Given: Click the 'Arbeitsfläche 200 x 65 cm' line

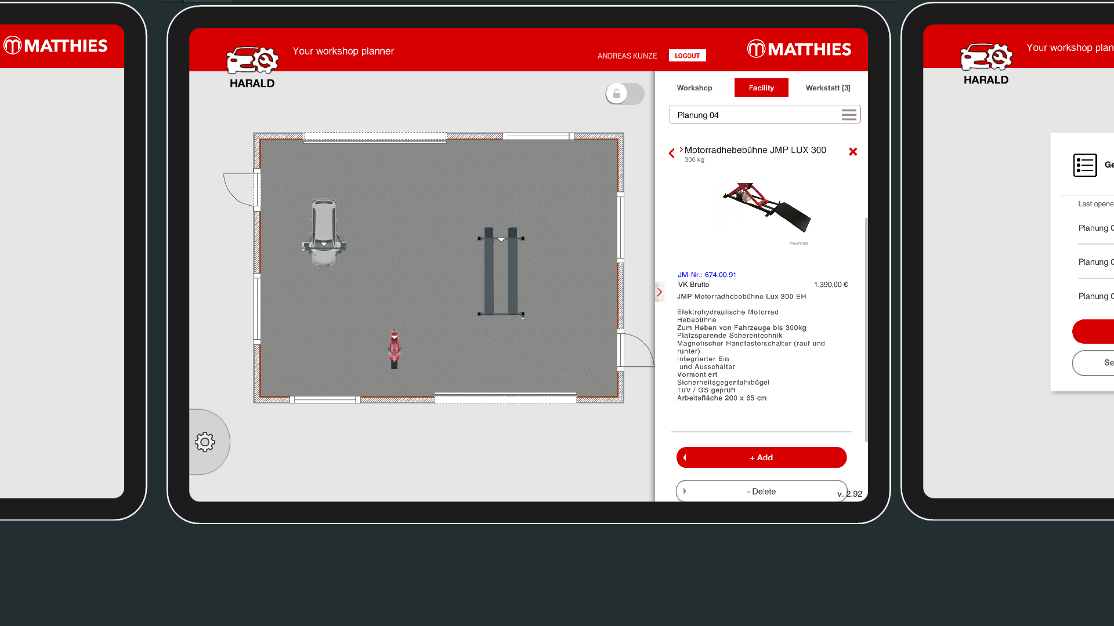Looking at the screenshot, I should 722,398.
